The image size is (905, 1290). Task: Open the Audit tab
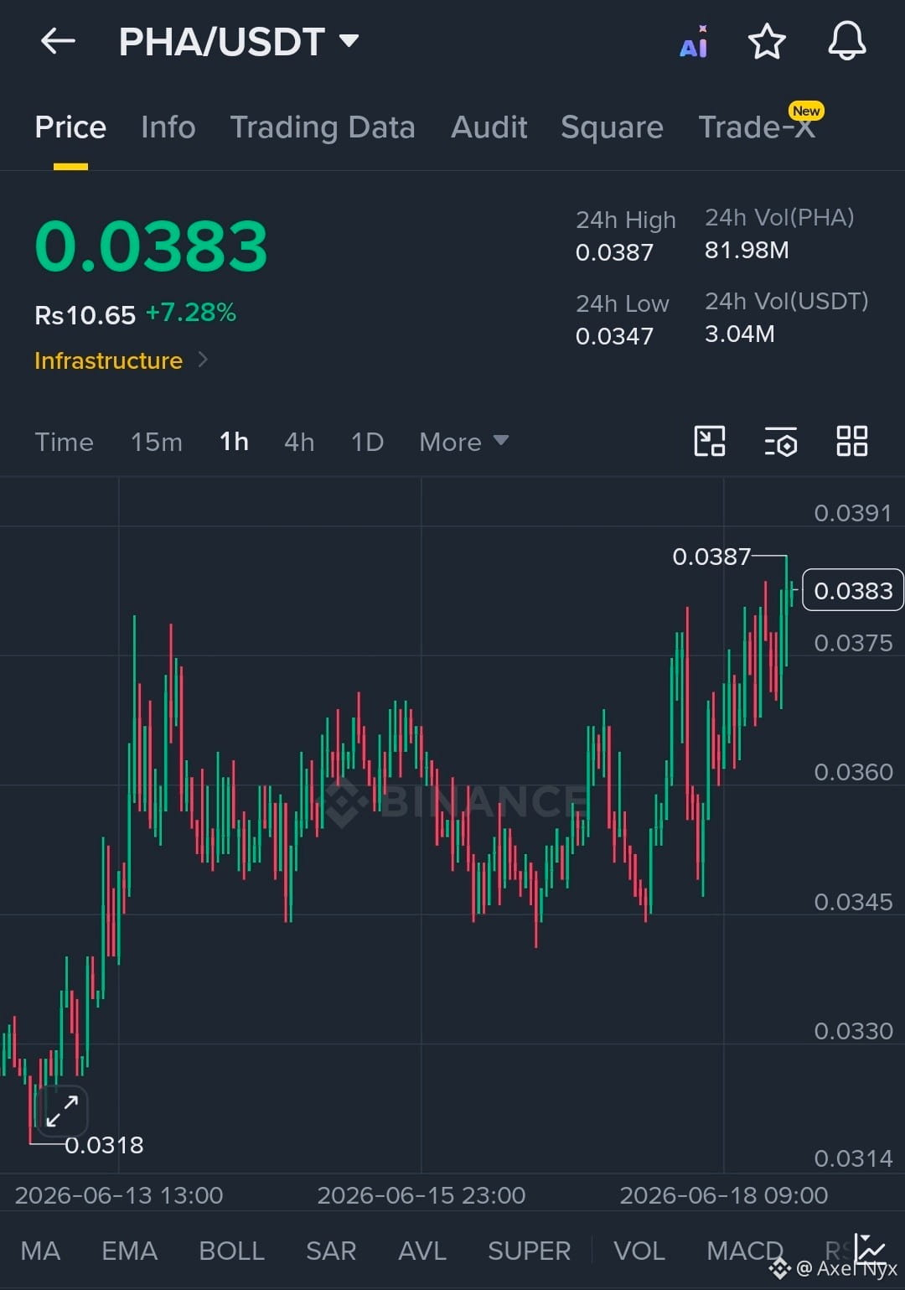(489, 127)
